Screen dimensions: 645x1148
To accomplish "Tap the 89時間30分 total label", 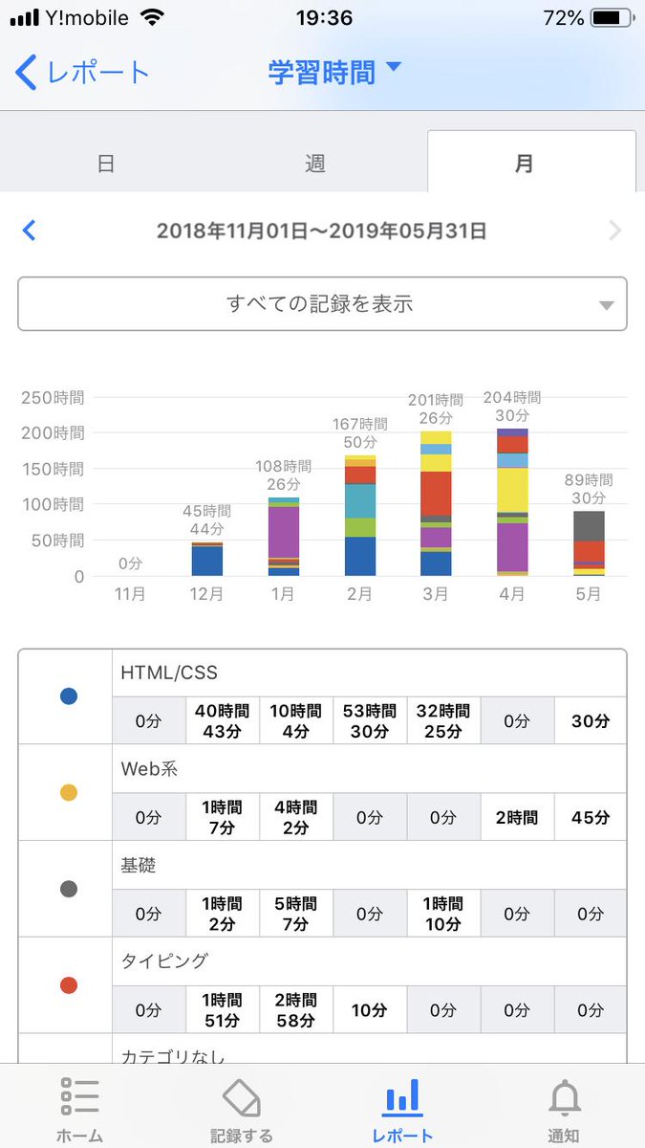I will (589, 489).
